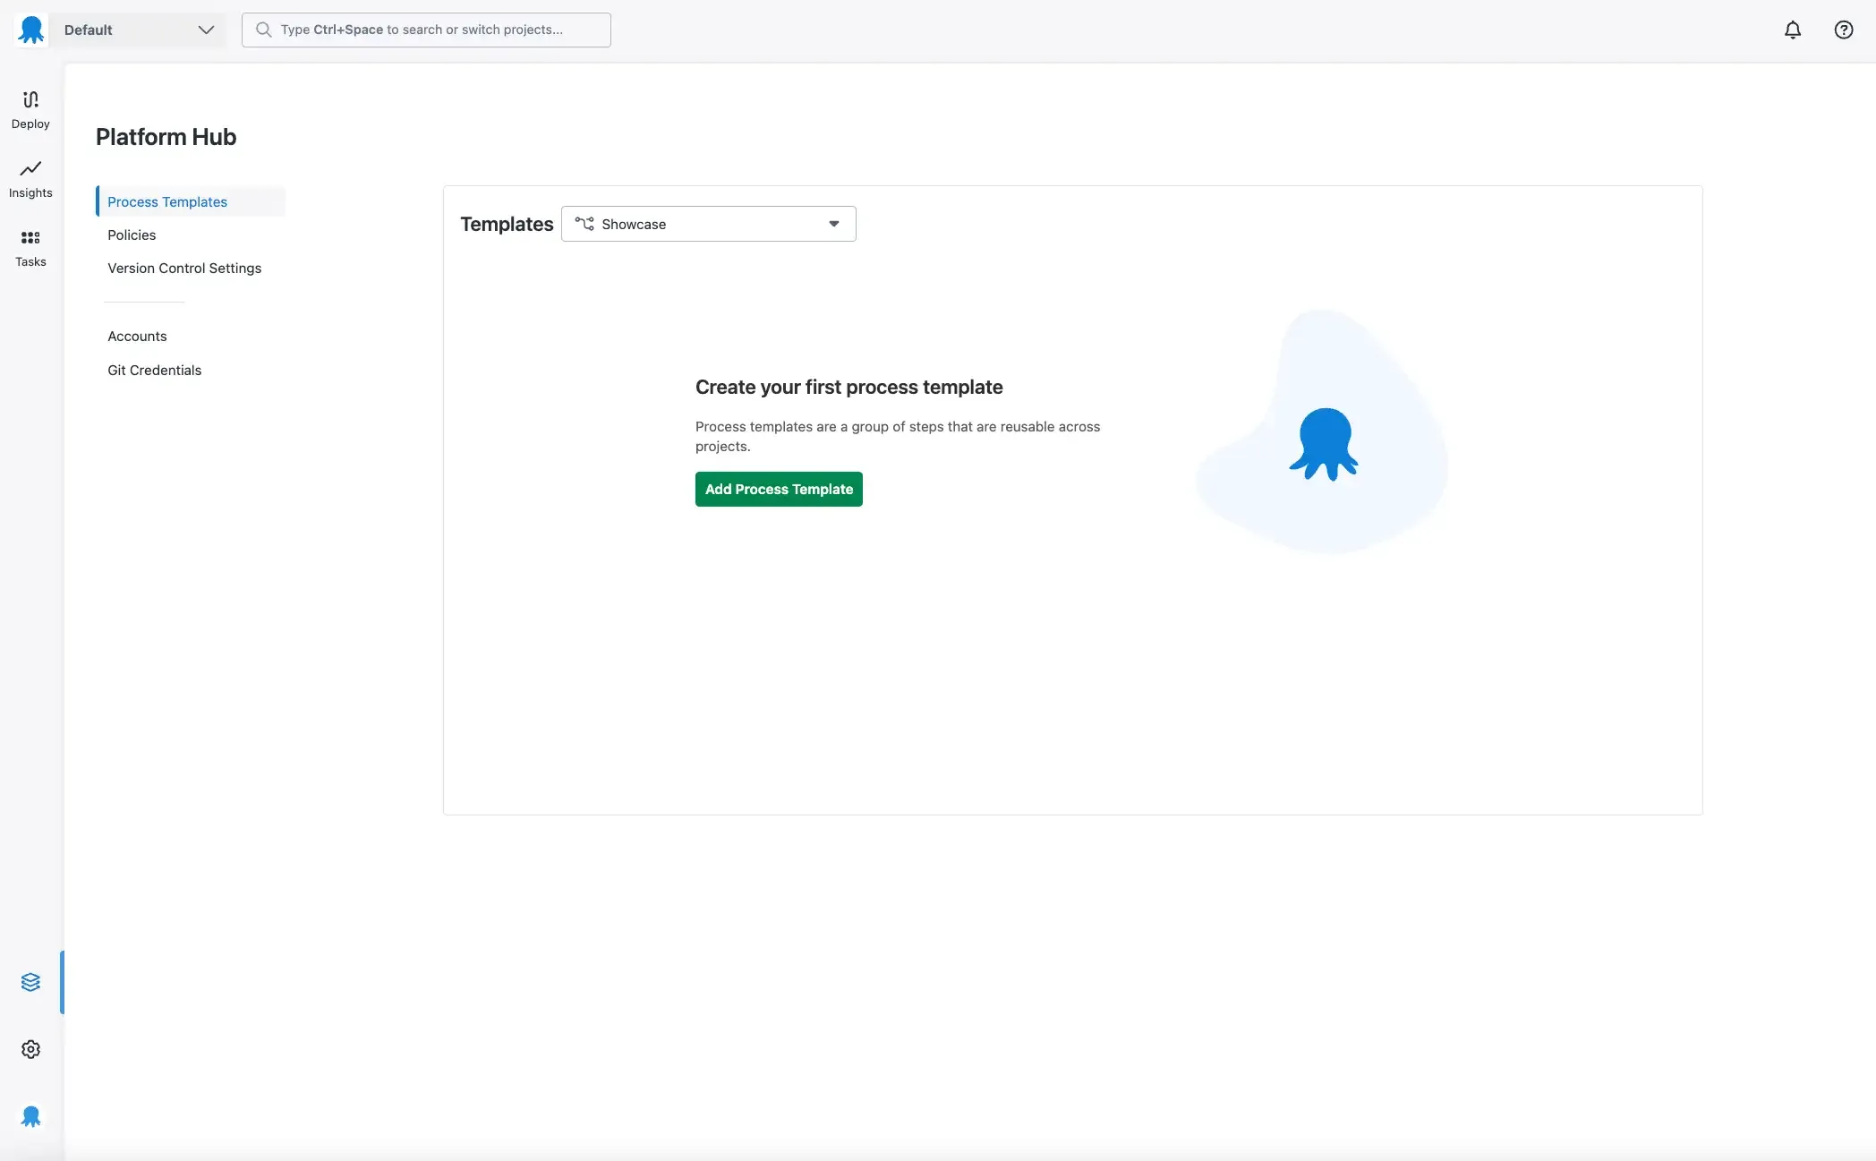The width and height of the screenshot is (1876, 1161).
Task: Click the Add Process Template button
Action: click(779, 489)
